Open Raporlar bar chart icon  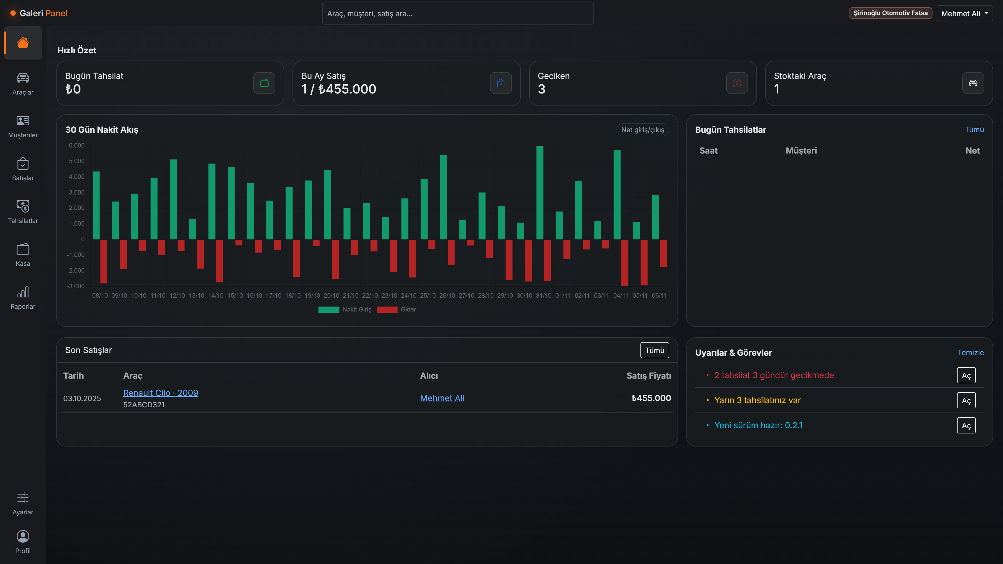(22, 292)
